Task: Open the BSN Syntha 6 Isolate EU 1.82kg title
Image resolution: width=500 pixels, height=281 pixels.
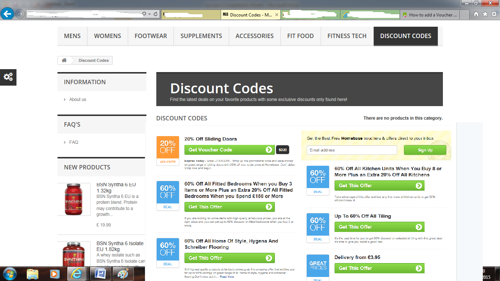Action: click(x=120, y=246)
